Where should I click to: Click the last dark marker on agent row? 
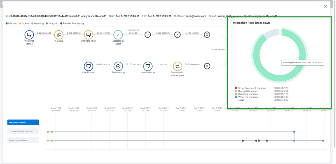point(267,140)
